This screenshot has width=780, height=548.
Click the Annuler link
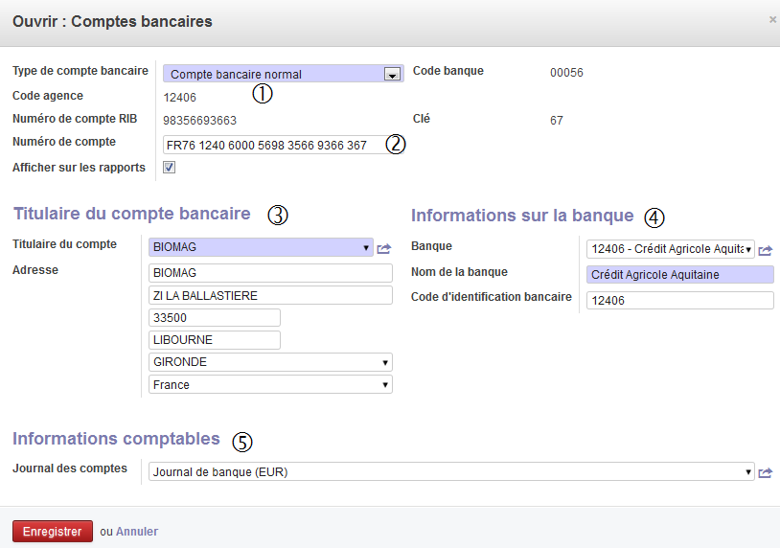137,531
